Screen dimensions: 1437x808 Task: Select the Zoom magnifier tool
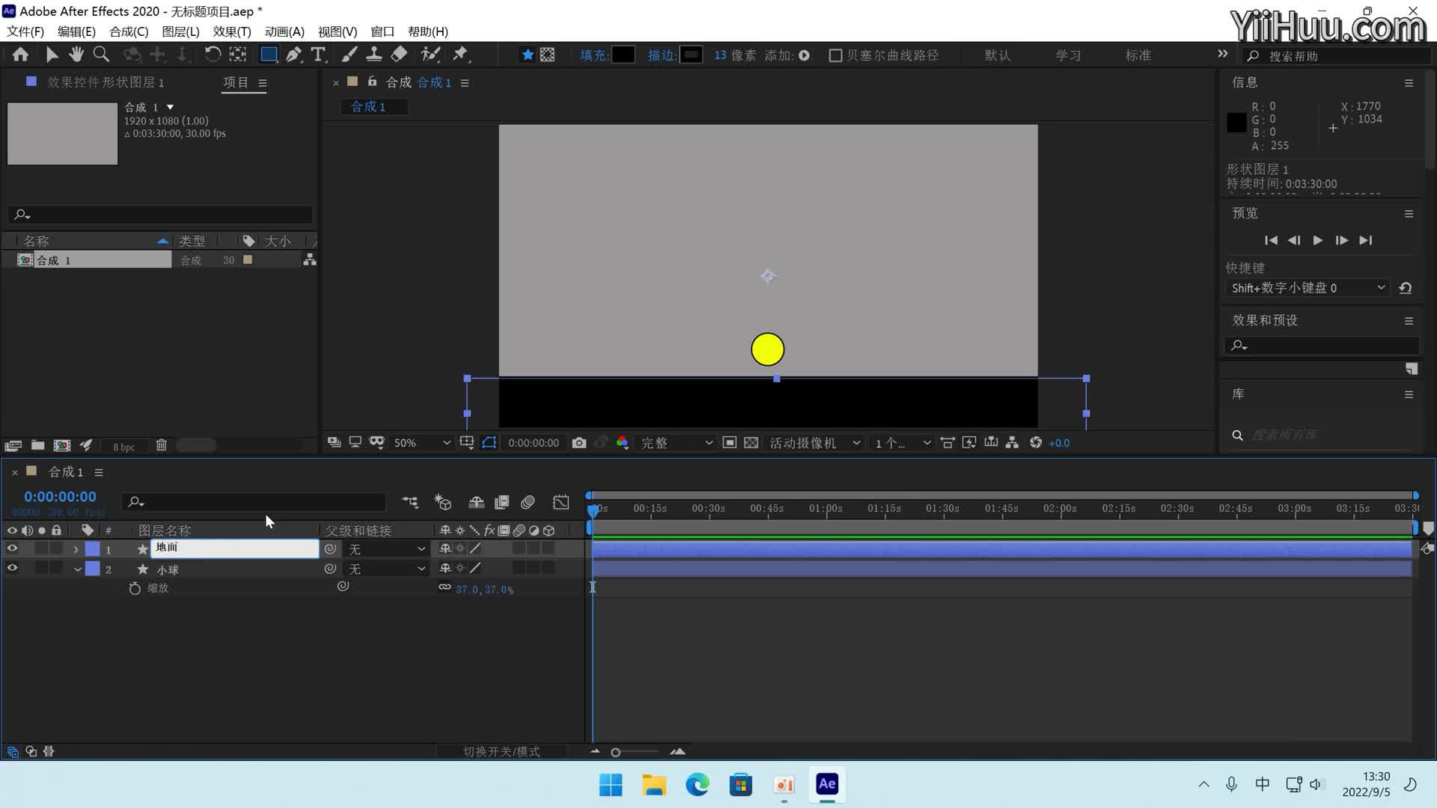101,55
